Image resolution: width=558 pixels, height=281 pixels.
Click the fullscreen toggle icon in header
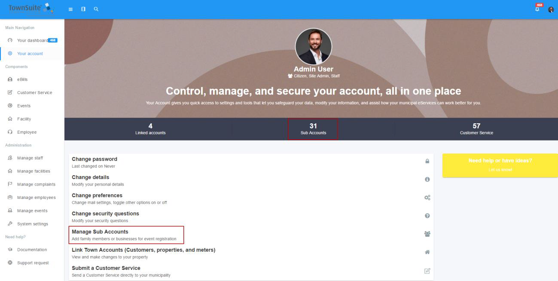83,9
